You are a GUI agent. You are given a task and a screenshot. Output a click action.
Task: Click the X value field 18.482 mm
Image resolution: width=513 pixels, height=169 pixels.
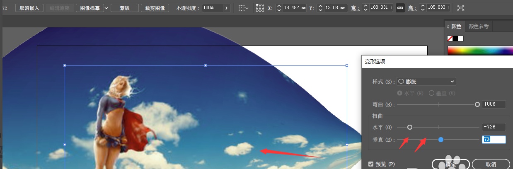294,8
